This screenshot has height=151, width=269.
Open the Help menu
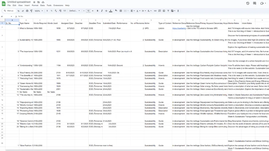click(x=67, y=5)
